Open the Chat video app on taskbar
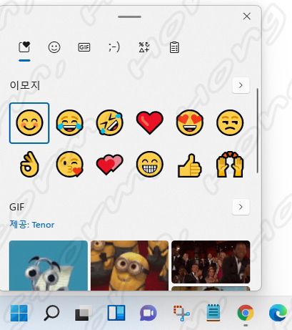 click(x=148, y=313)
